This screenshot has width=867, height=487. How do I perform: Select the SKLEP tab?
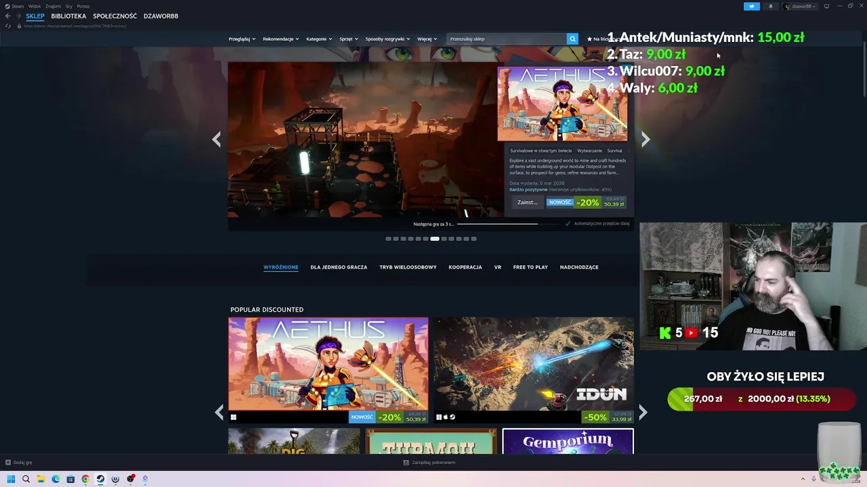point(35,16)
